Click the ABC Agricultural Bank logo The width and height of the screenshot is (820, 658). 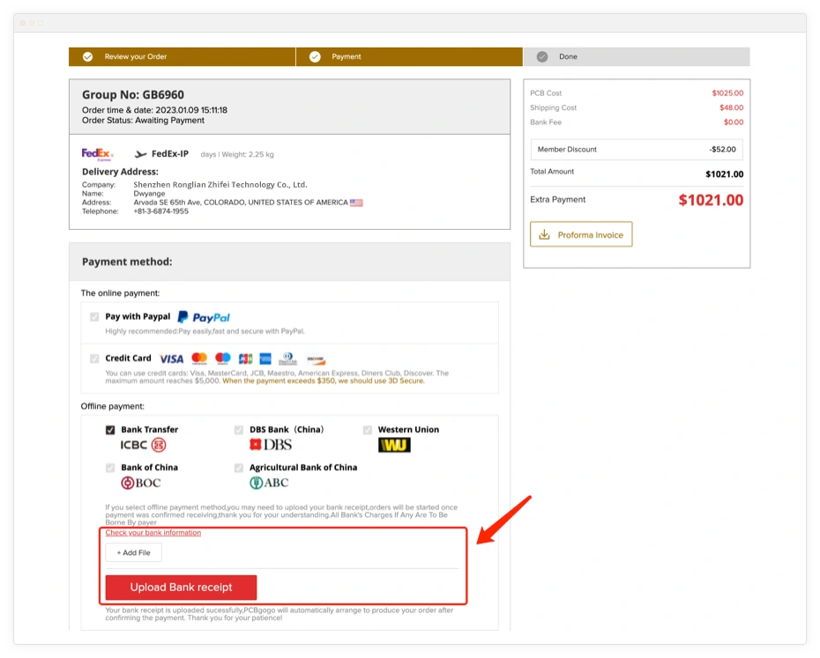click(269, 483)
